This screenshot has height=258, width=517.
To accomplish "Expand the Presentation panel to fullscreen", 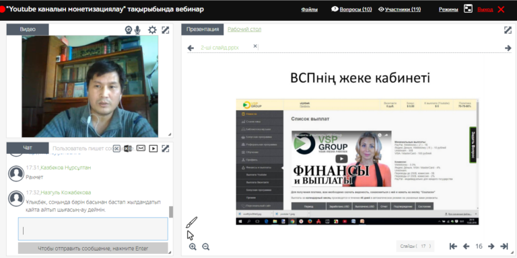I will click(x=508, y=30).
